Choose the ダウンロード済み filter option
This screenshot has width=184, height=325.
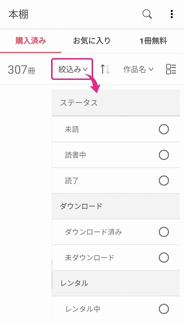[116, 232]
